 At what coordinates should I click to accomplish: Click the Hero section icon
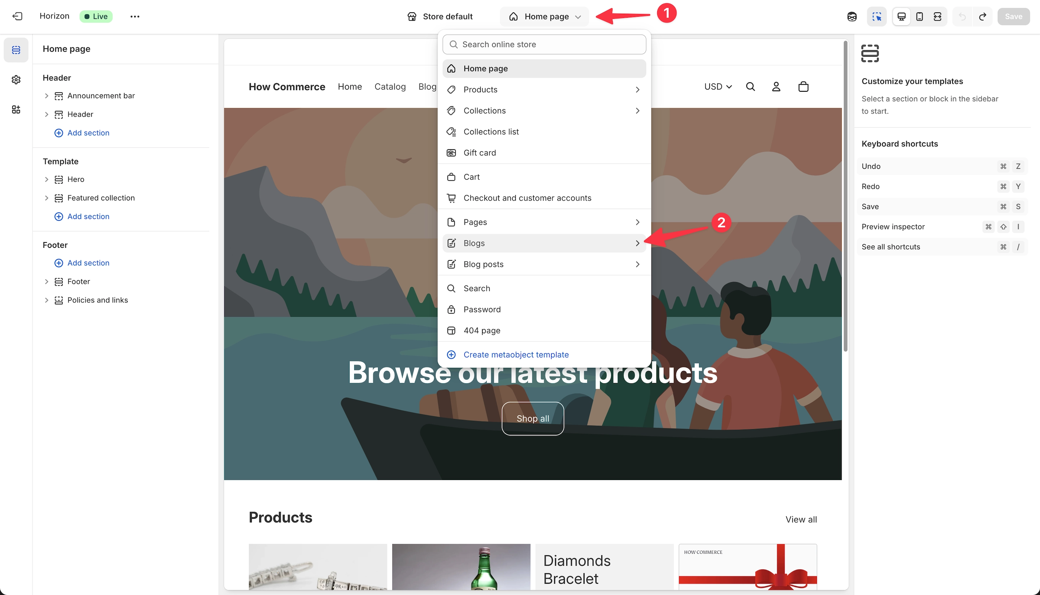(x=59, y=180)
